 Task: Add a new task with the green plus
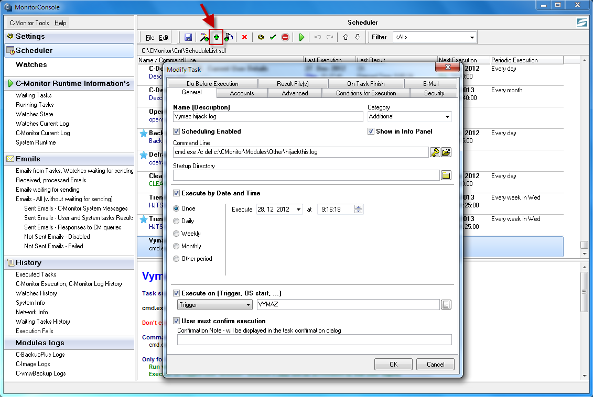tap(217, 37)
